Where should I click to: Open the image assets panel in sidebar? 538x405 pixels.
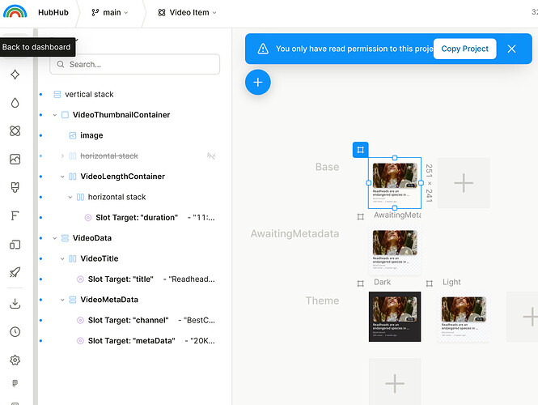tap(15, 160)
